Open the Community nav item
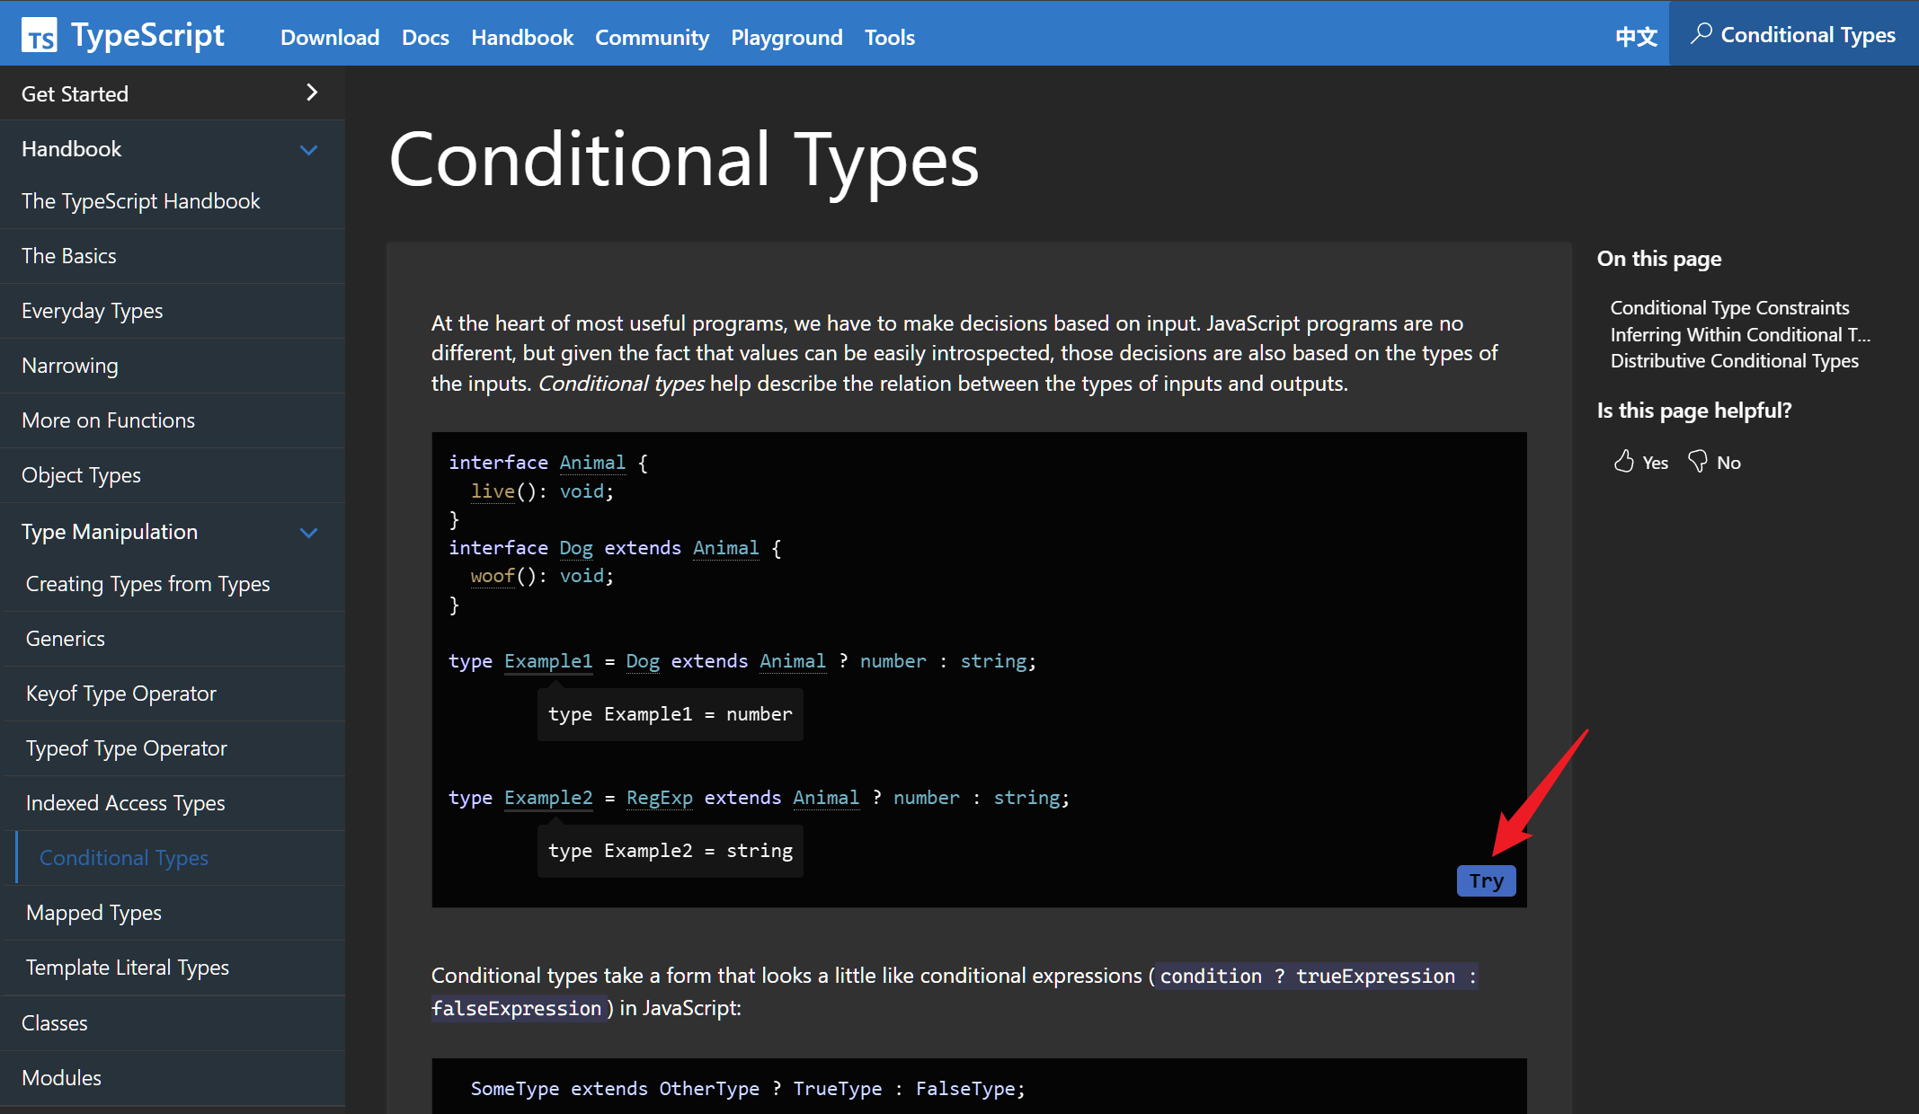 (x=651, y=38)
